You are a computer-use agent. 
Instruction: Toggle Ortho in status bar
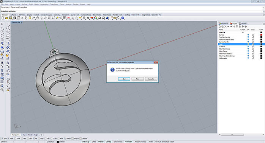94,141
